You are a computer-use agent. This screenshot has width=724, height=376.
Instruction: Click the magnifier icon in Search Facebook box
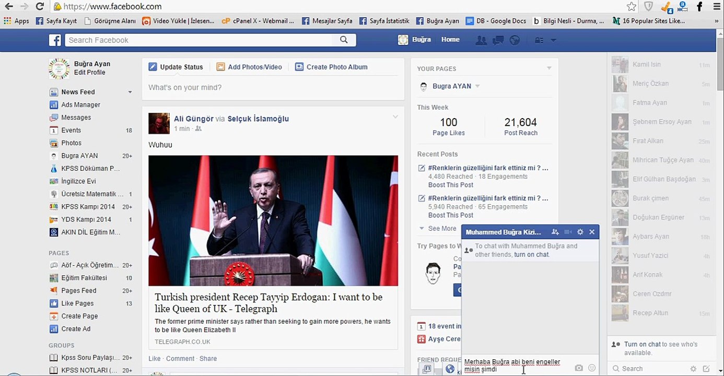(344, 40)
